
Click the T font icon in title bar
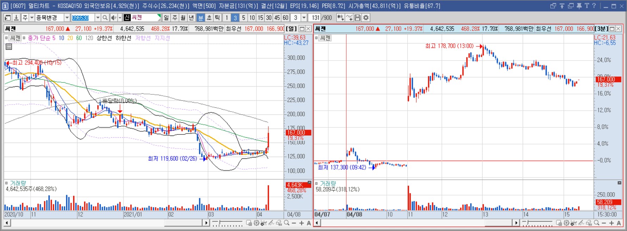[587, 6]
